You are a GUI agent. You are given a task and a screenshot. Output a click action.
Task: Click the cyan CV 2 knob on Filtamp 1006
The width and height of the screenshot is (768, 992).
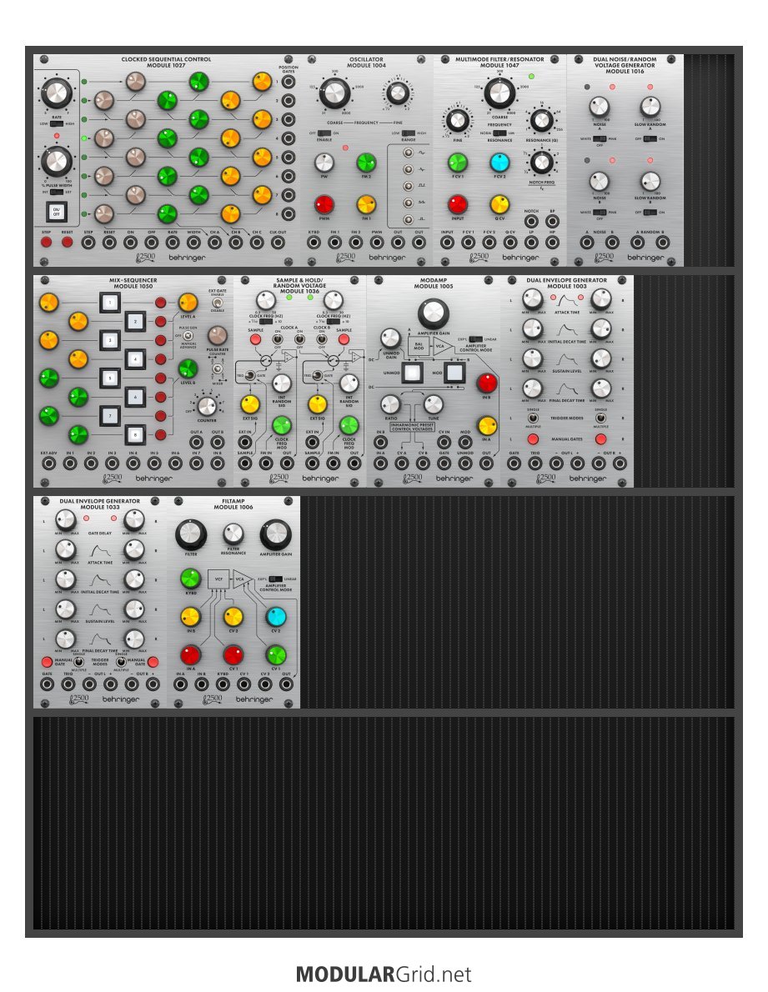(x=276, y=615)
